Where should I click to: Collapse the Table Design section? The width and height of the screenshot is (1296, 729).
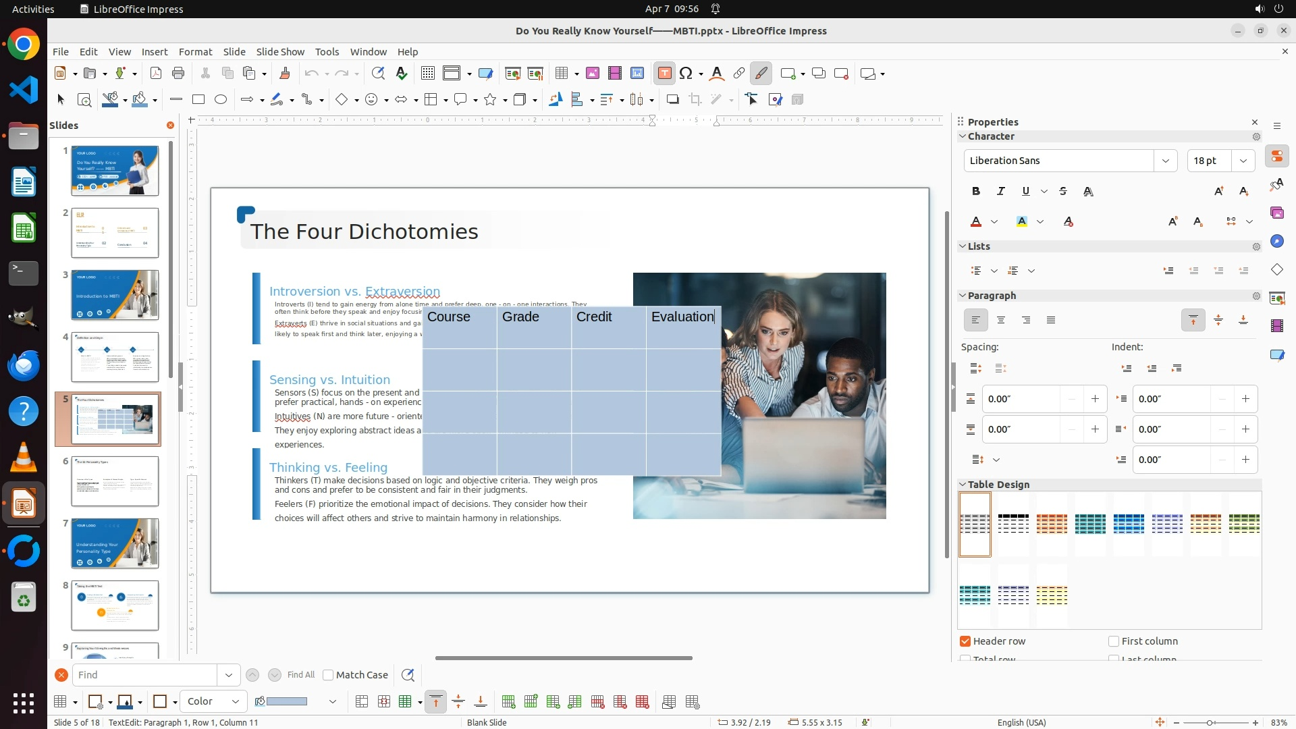[x=963, y=485]
